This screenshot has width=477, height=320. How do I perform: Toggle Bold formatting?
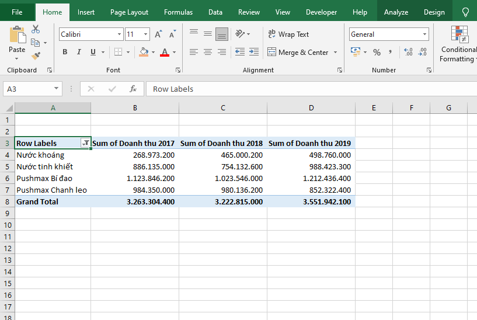click(65, 52)
